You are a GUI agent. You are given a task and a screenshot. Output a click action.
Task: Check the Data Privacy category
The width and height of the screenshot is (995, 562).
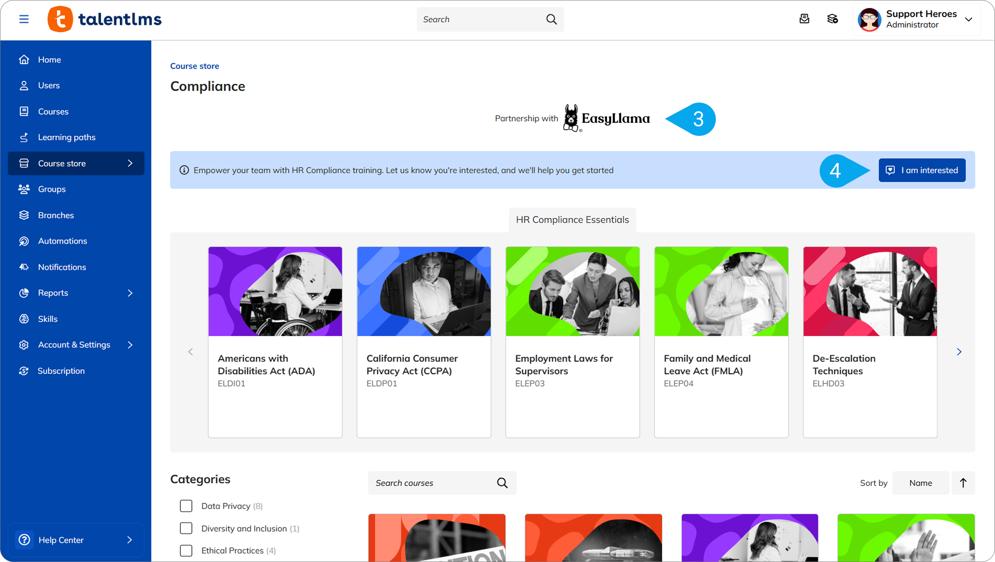point(186,506)
